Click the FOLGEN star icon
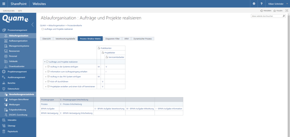 275,11
